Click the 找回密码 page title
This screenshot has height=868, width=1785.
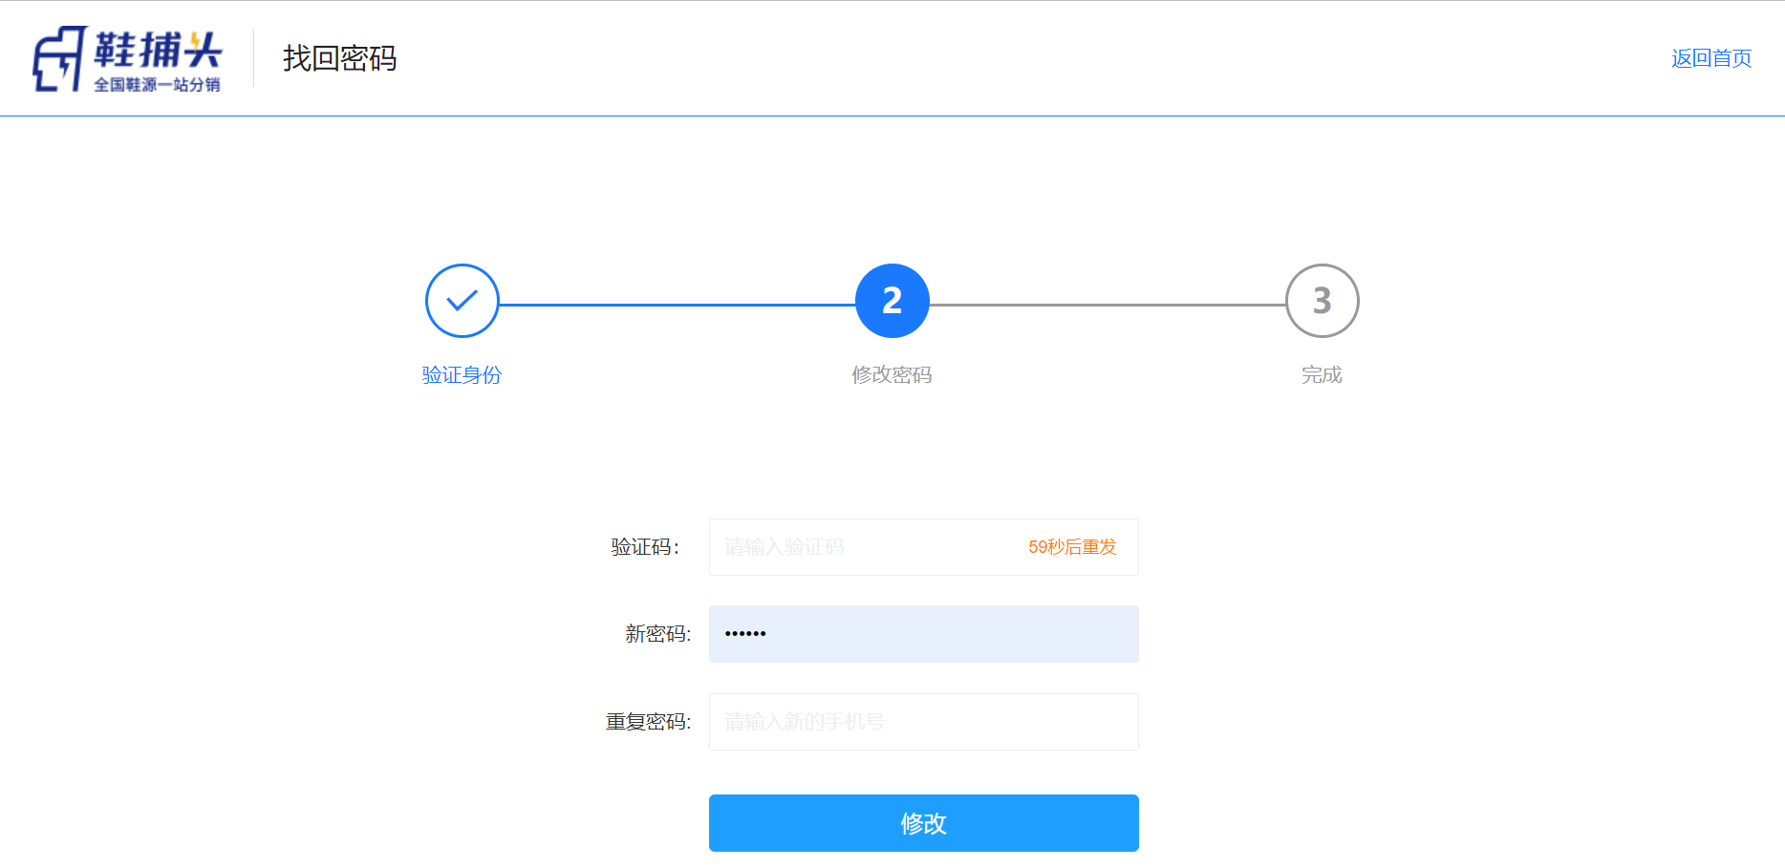339,58
